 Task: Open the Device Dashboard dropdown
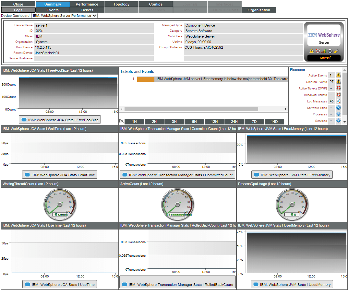pyautogui.click(x=64, y=15)
